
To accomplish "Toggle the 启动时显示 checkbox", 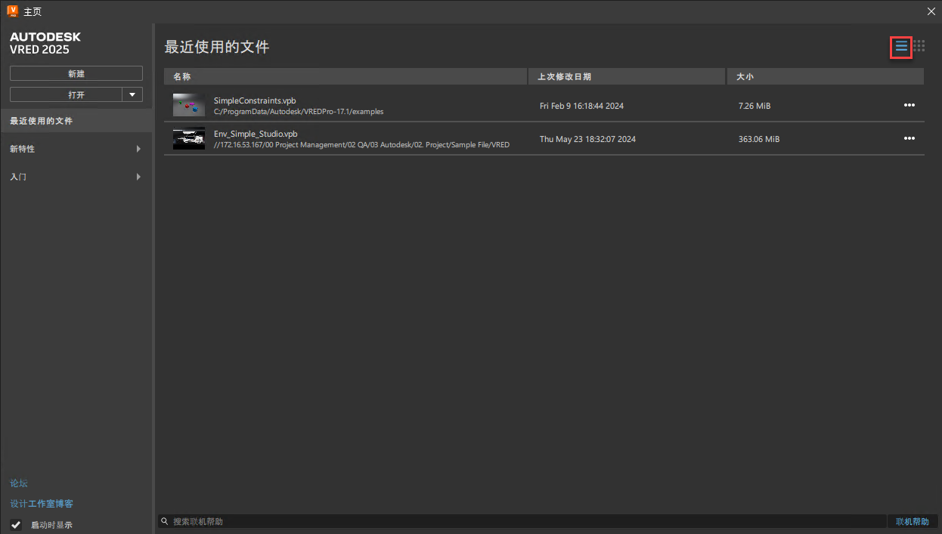I will 16,525.
